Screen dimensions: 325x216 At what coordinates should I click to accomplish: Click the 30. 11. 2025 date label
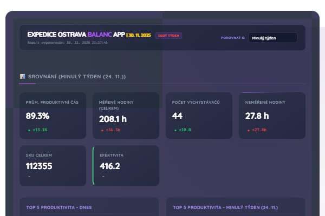click(x=140, y=35)
